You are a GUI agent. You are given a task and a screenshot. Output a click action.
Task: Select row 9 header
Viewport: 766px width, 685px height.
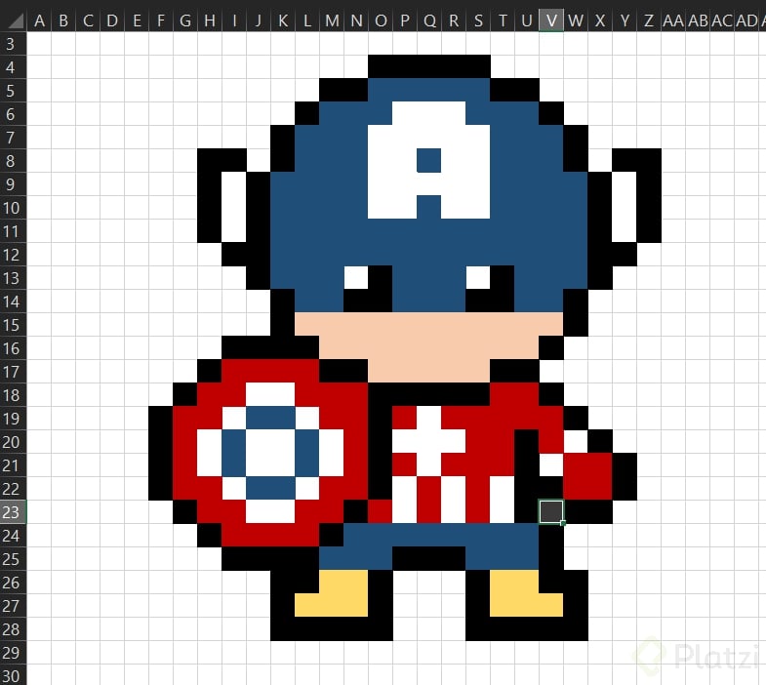point(14,184)
